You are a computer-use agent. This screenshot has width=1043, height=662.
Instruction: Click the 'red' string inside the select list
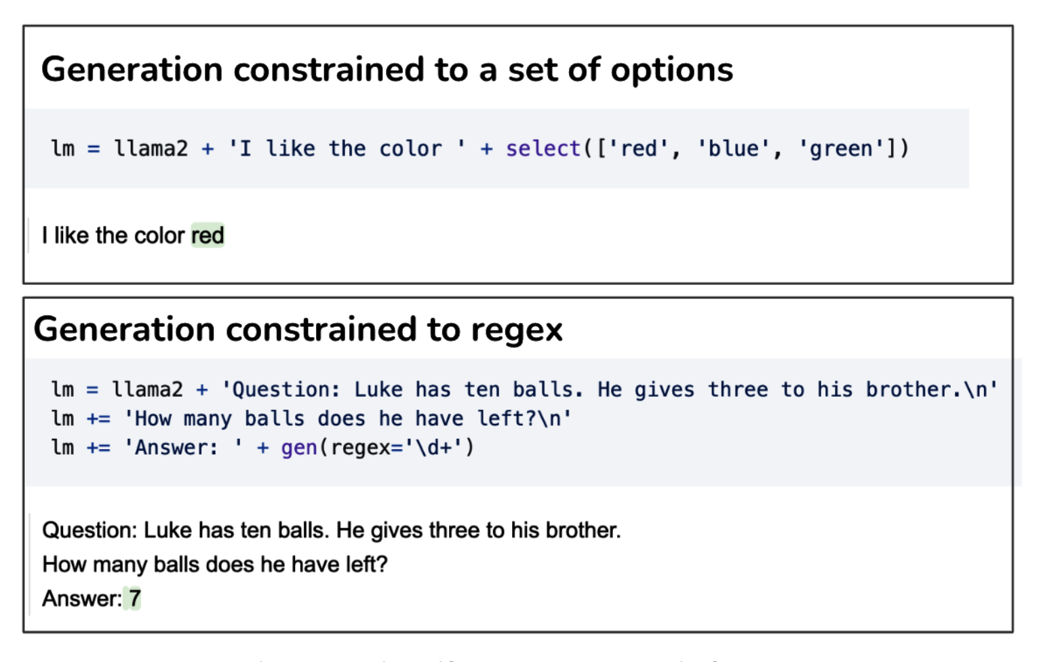pos(639,149)
